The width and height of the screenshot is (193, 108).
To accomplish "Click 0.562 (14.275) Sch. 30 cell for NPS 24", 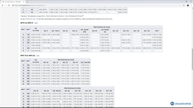I will (x=75, y=84).
